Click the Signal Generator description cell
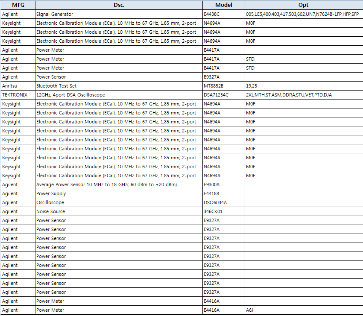Screen dimensions: 363x316 click(x=119, y=14)
